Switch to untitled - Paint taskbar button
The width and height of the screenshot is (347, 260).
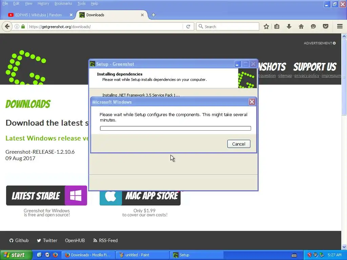coord(143,255)
